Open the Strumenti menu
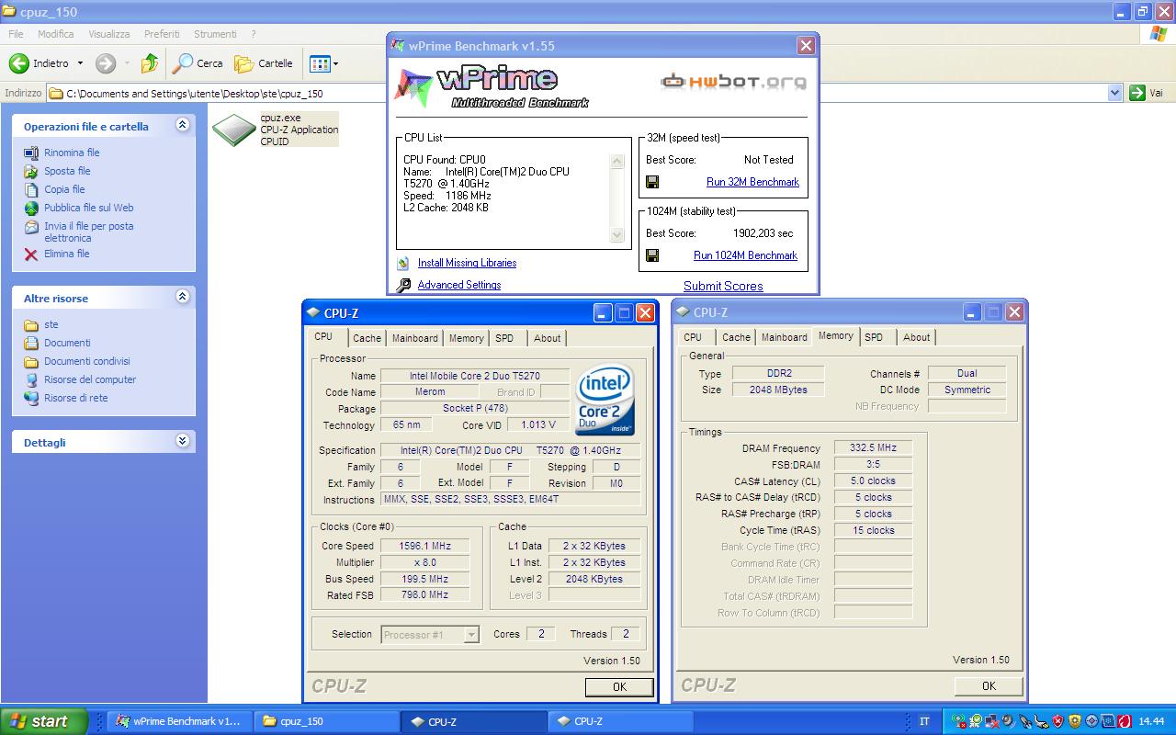1176x735 pixels. [x=215, y=34]
